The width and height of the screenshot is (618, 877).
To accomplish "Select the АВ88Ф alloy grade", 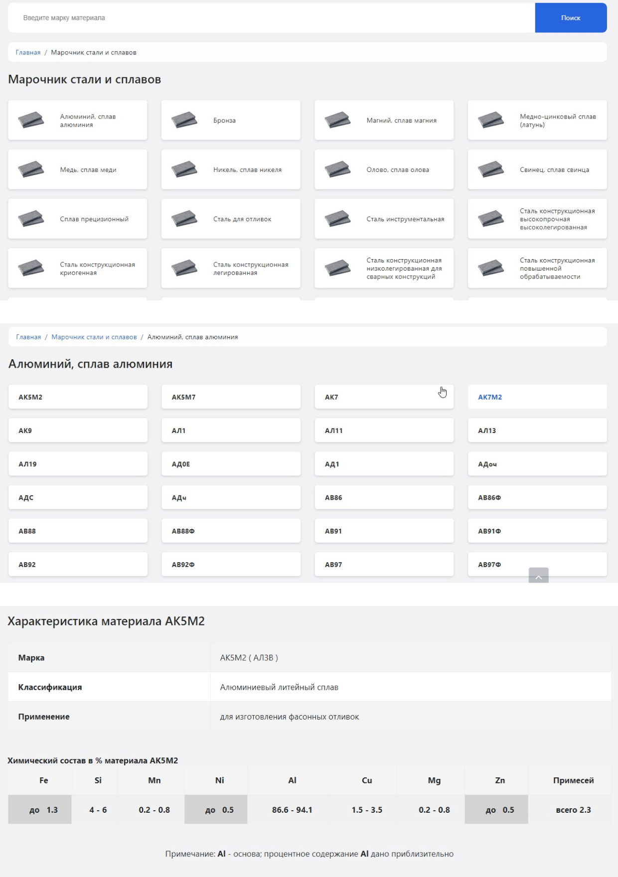I will [x=231, y=531].
